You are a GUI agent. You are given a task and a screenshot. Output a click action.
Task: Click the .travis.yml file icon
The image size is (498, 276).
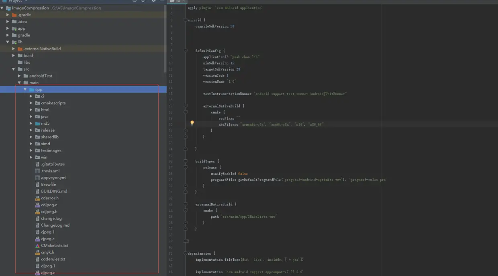tap(38, 171)
